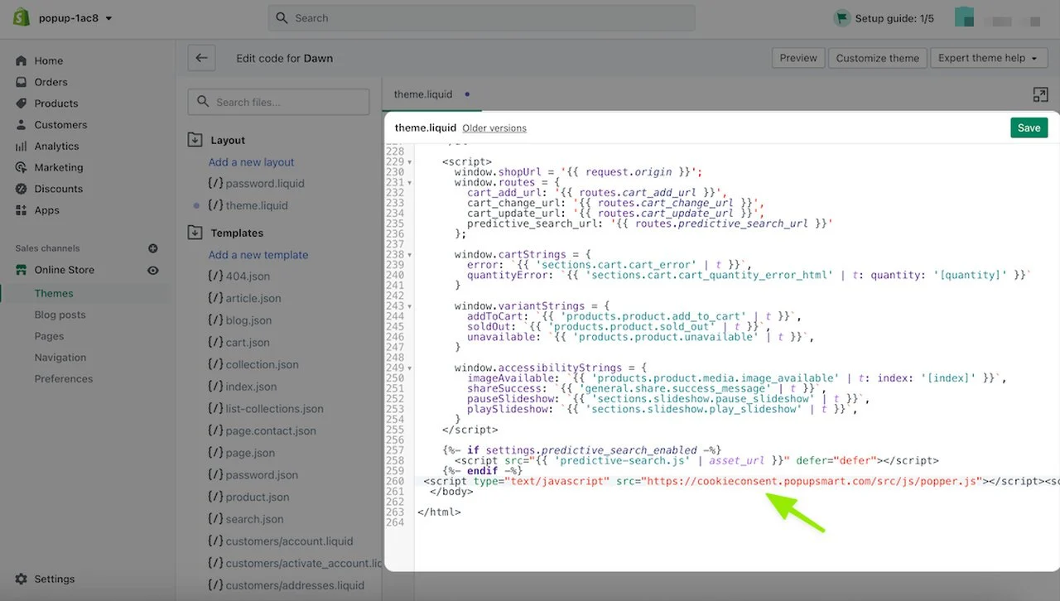This screenshot has height=601, width=1060.
Task: Go to the Discounts page
Action: click(58, 189)
